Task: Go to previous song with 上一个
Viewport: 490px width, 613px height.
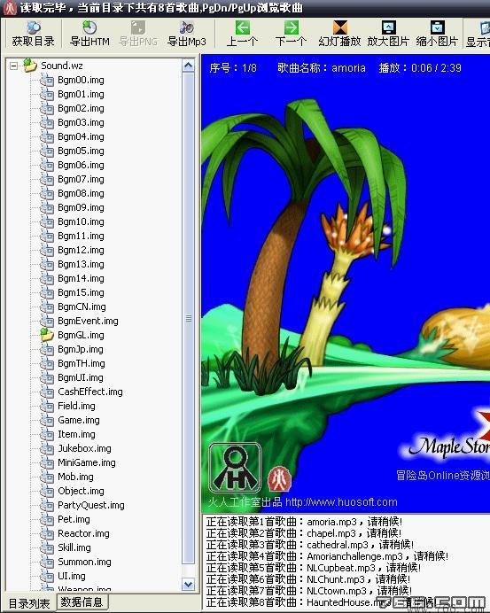Action: click(242, 34)
